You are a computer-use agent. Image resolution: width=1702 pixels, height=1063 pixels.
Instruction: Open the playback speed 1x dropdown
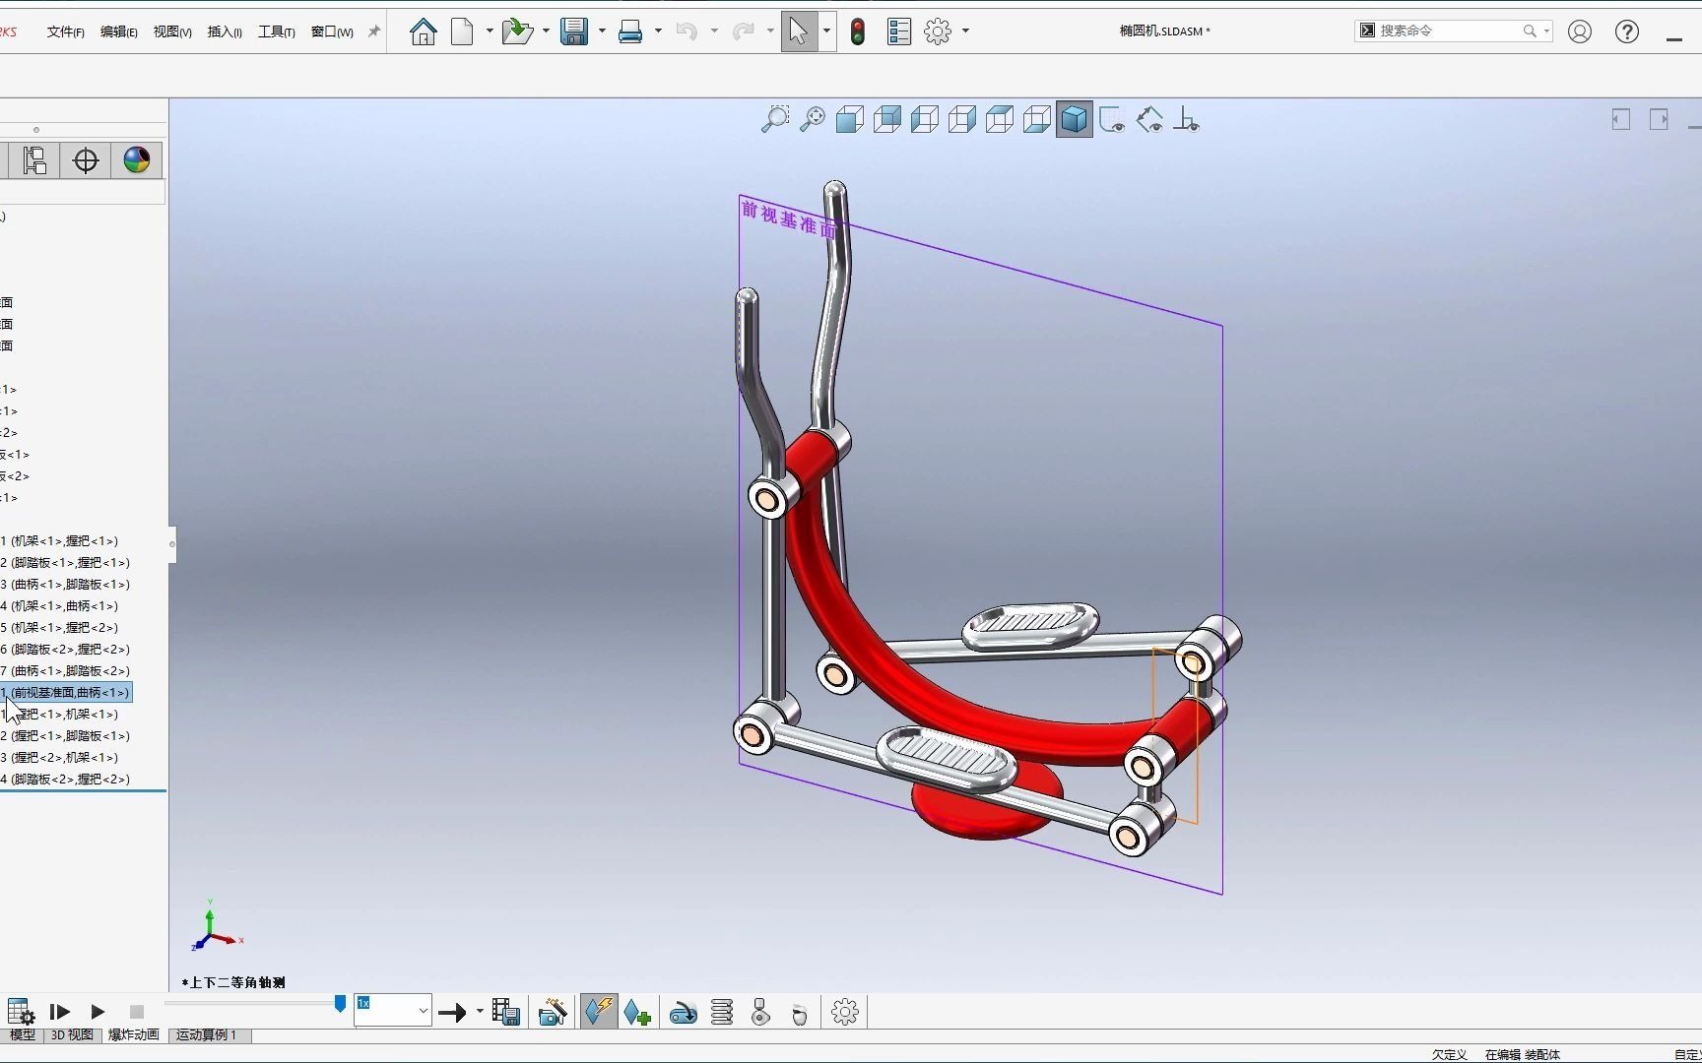pos(422,1011)
